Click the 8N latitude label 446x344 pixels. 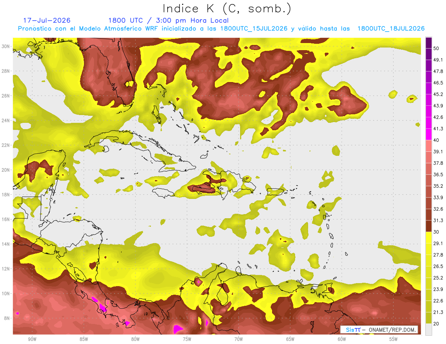pos(6,318)
